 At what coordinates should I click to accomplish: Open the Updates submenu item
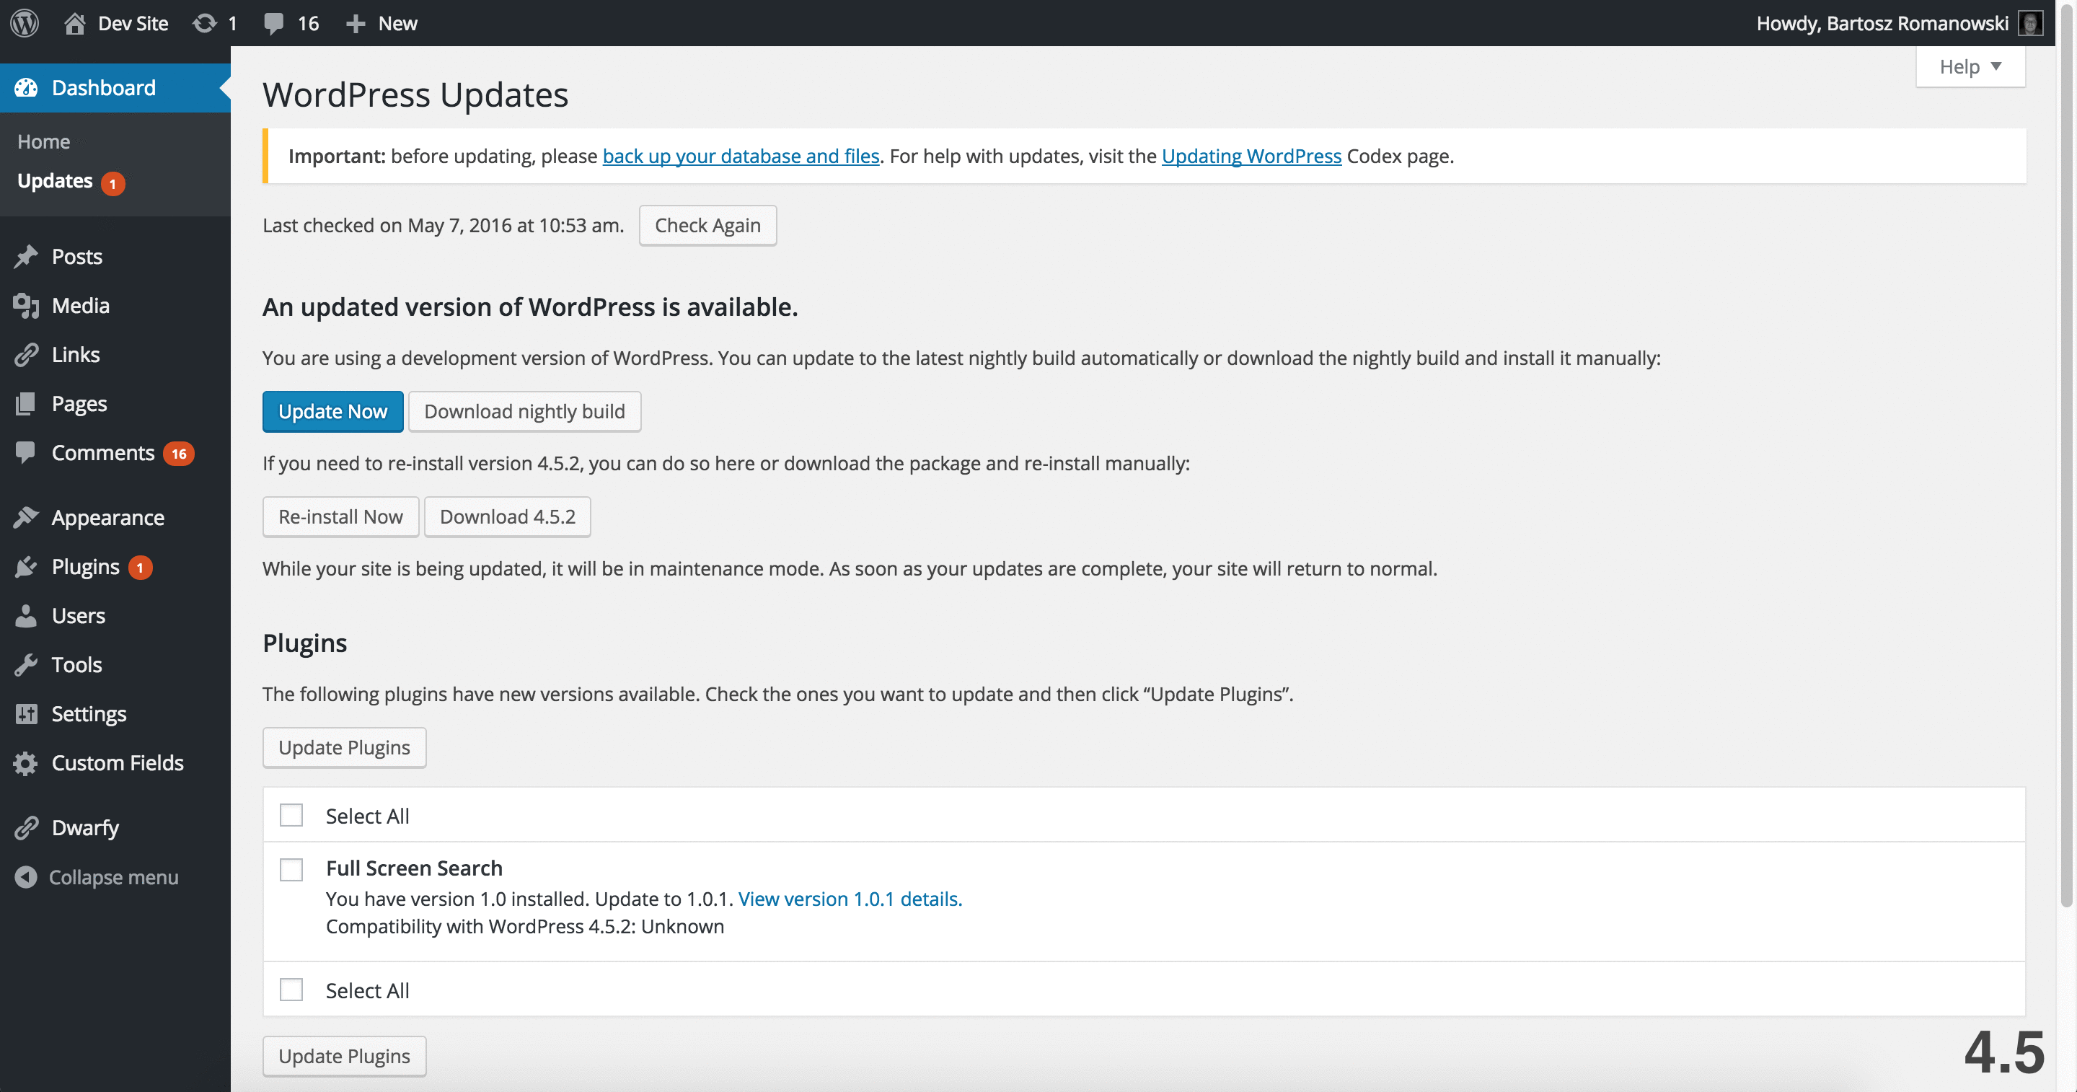pyautogui.click(x=55, y=180)
